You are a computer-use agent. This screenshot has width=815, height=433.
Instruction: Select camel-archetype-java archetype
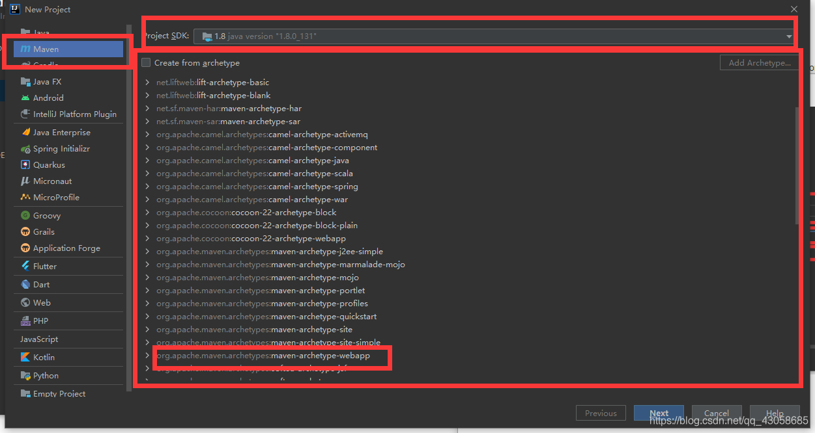(x=252, y=161)
